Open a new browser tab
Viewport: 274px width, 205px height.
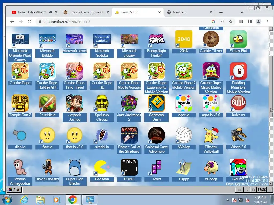pos(221,12)
